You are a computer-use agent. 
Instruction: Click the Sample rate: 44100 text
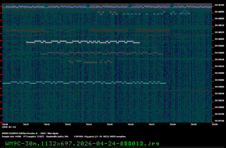[11, 136]
